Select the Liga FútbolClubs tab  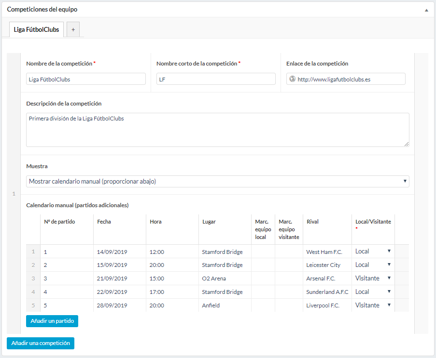pos(36,29)
